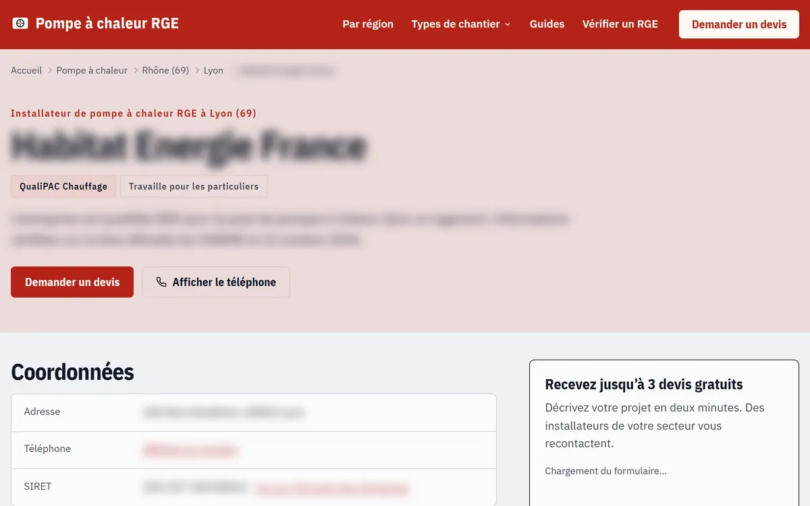Screen dimensions: 810x506
Task: Click the Installateur de pompe à chaleur RGE subtitle
Action: point(134,113)
